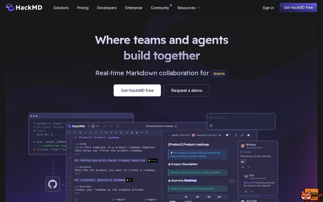Click the bookmark icon in the note header
The width and height of the screenshot is (323, 202).
pos(236,135)
